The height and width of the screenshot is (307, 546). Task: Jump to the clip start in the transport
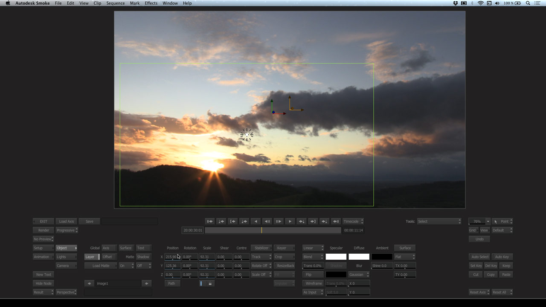(209, 221)
